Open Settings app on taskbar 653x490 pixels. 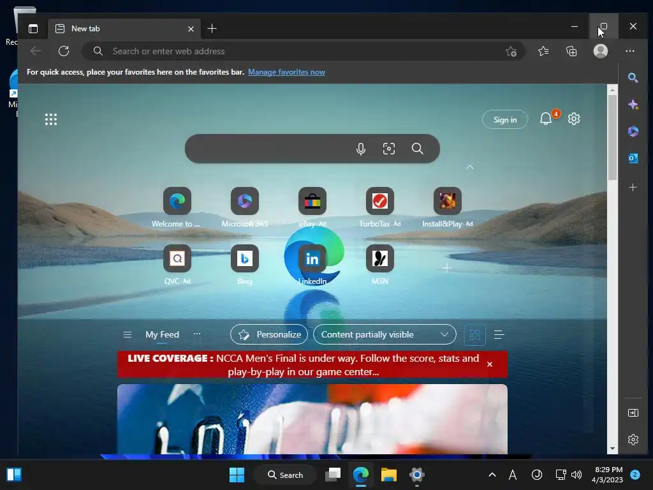416,475
